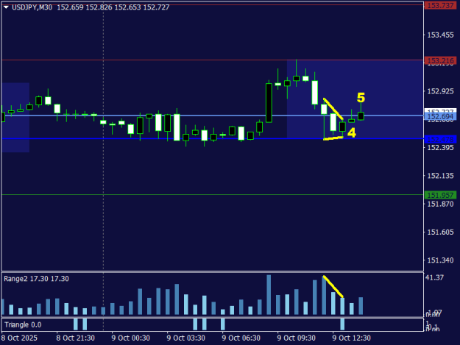This screenshot has height=345, width=460.
Task: Click the 152.925 price axis value
Action: 440,91
